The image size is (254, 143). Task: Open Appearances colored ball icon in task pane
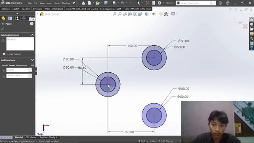pos(252,38)
